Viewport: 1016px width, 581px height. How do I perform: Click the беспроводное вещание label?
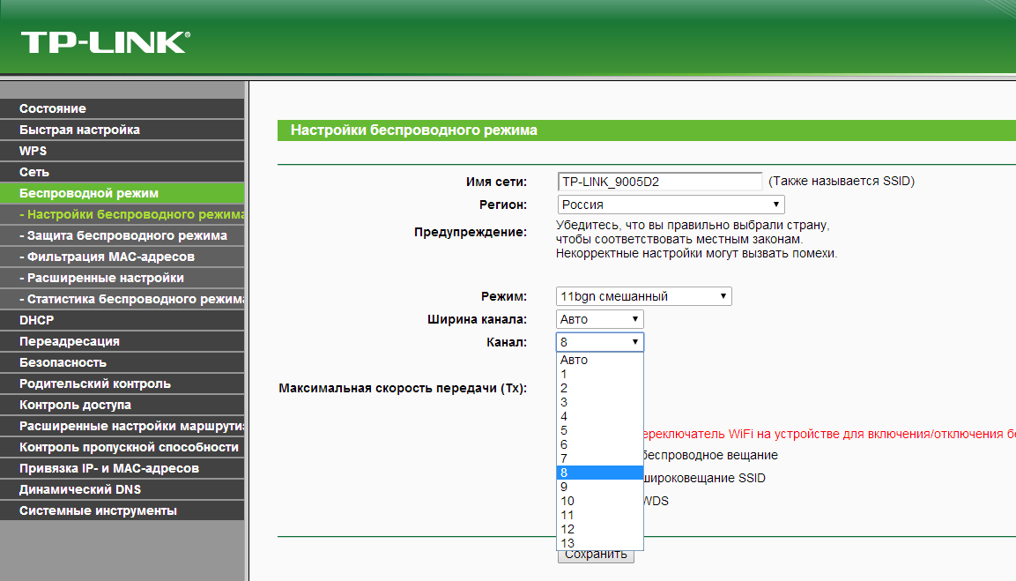pyautogui.click(x=711, y=455)
